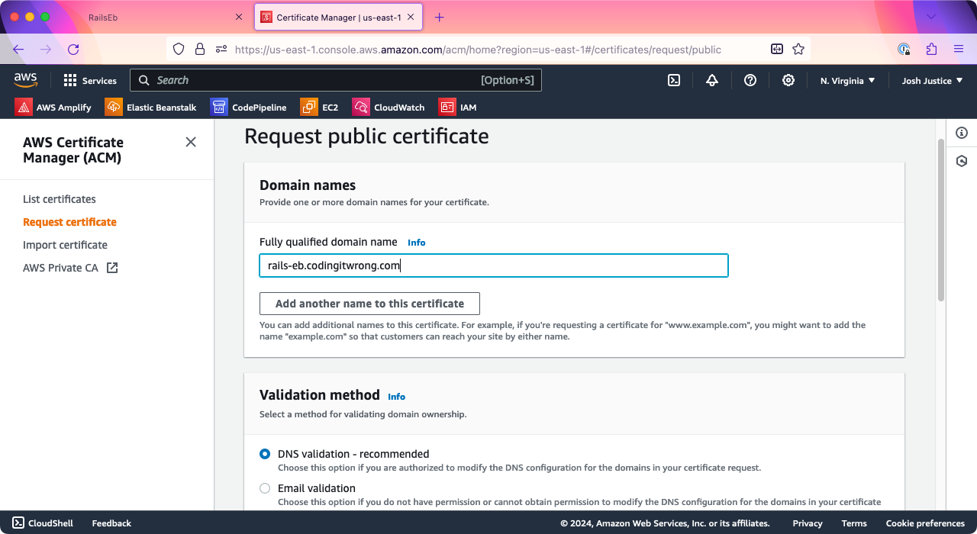
Task: Close the Certificate Manager tab
Action: click(411, 17)
